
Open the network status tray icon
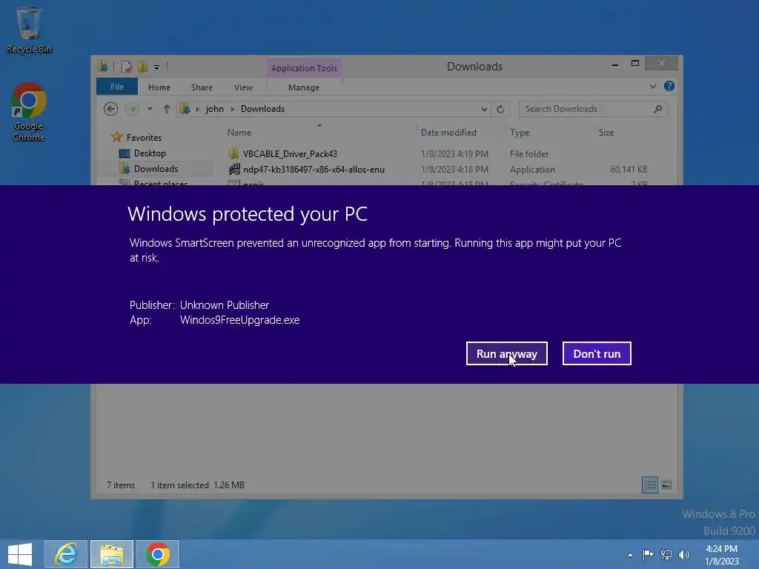pos(666,554)
